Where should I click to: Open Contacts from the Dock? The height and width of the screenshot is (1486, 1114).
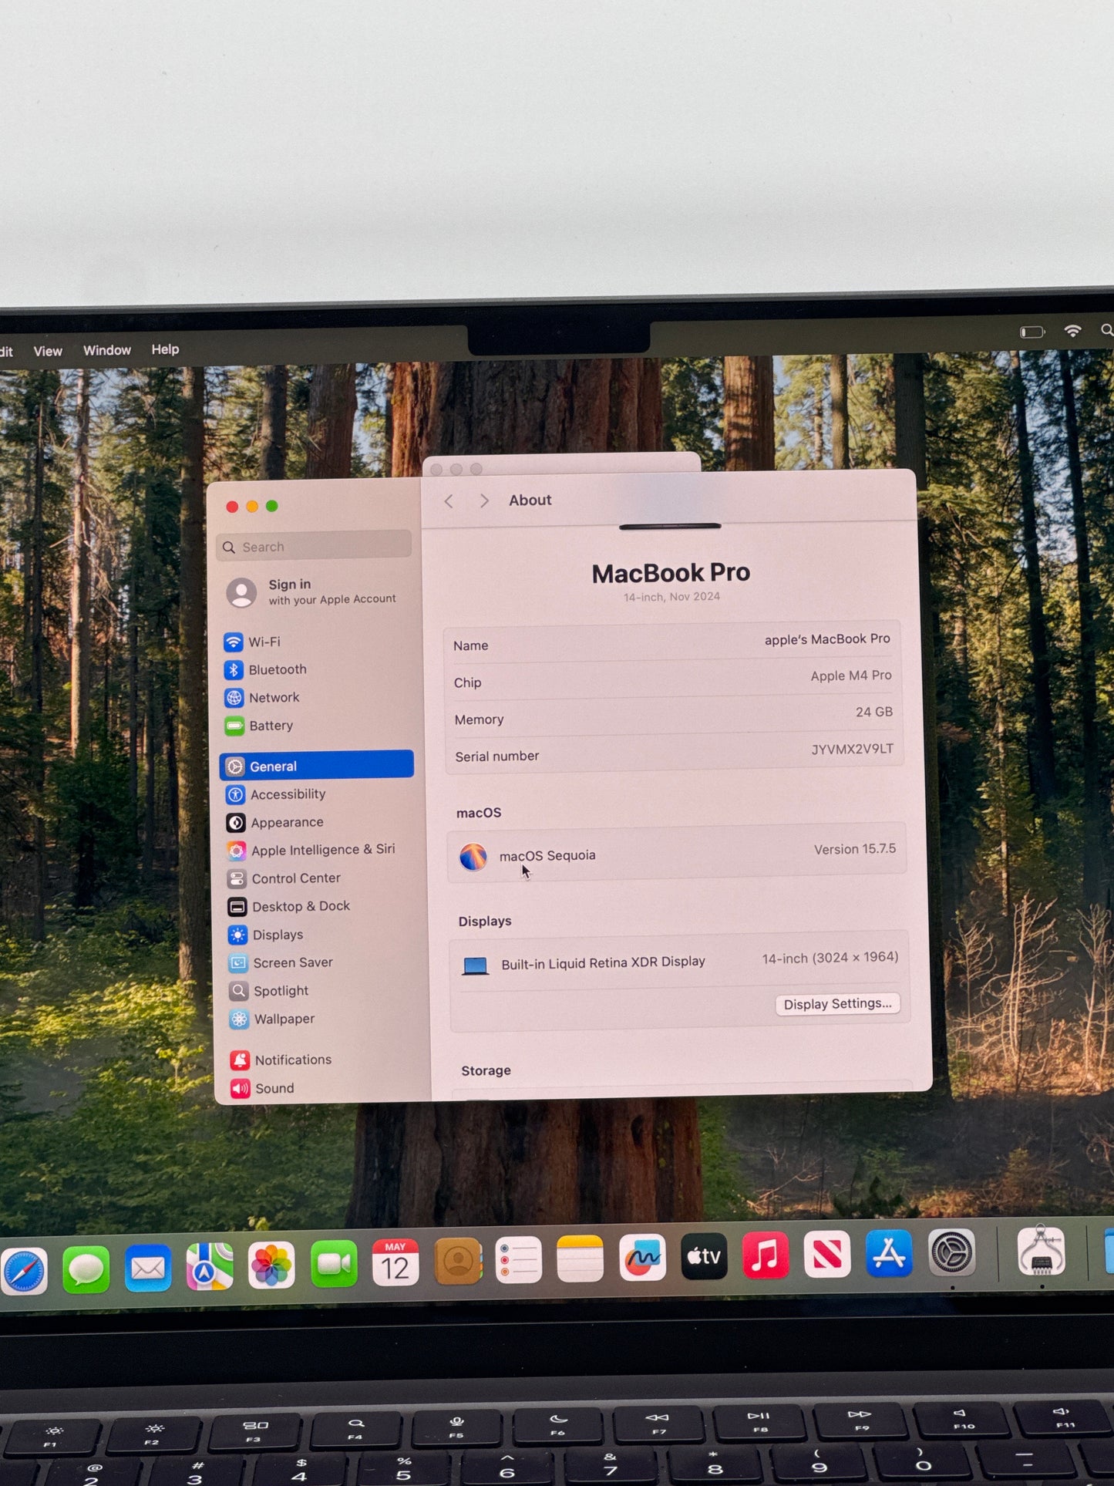458,1262
